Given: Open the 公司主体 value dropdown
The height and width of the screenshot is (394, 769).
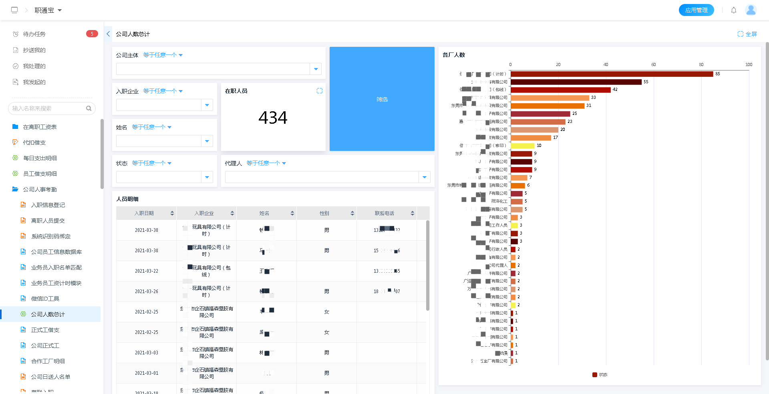Looking at the screenshot, I should 316,69.
